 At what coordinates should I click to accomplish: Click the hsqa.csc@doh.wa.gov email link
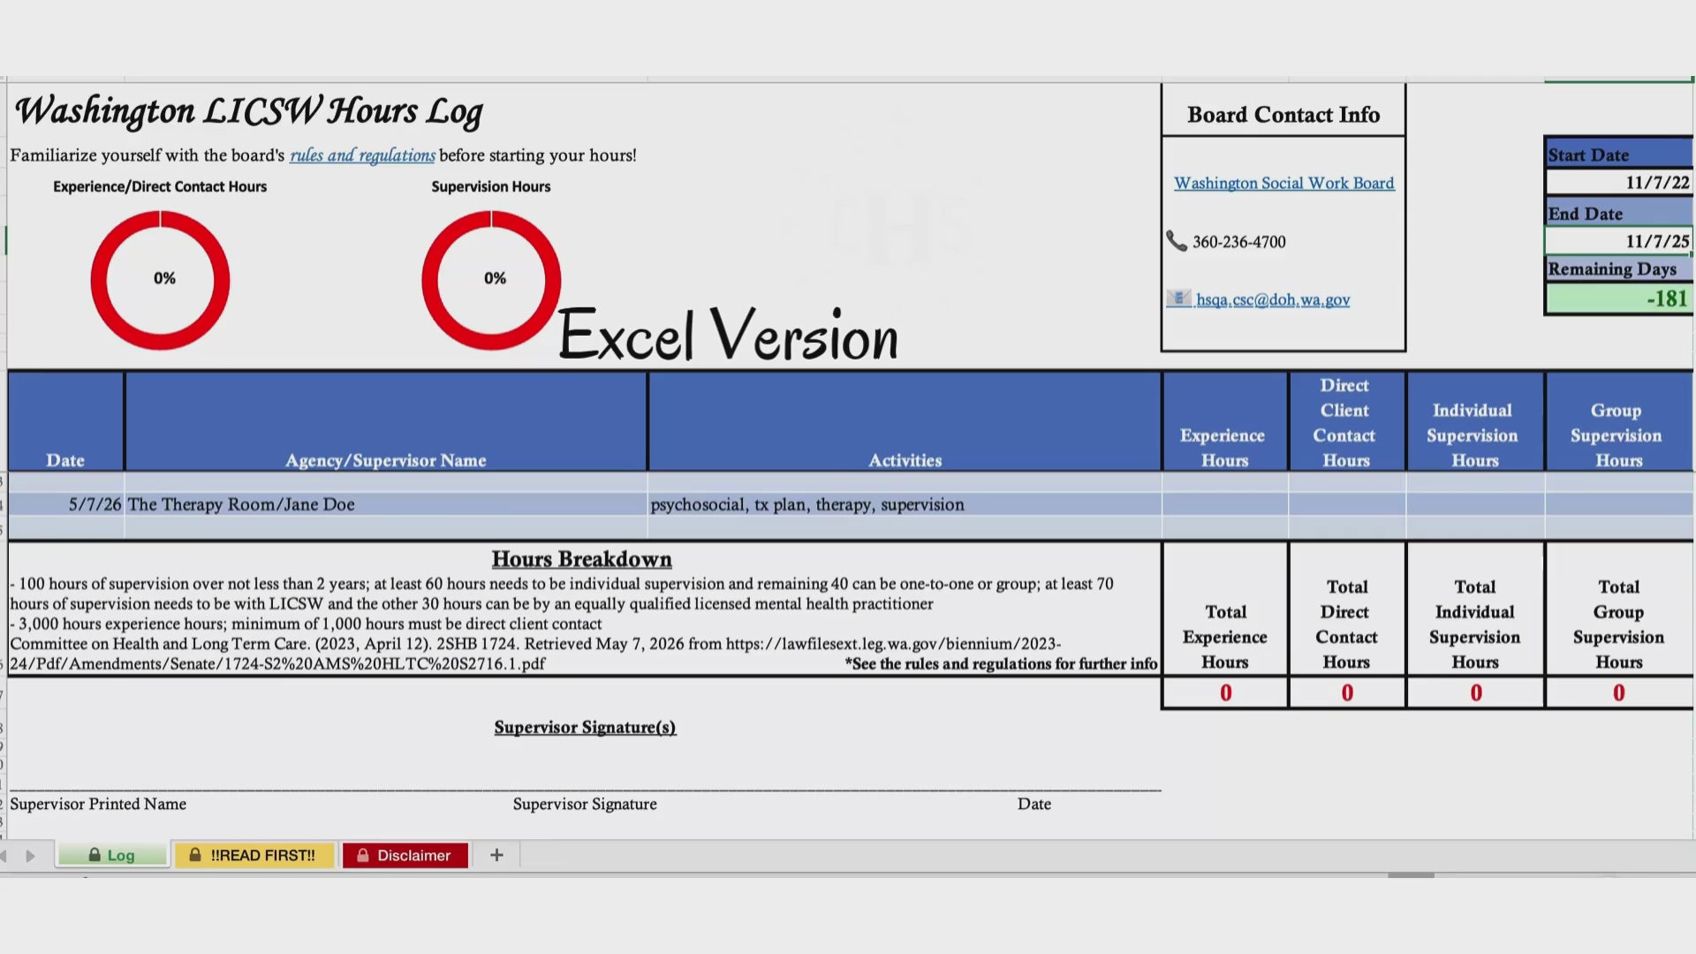(1273, 299)
